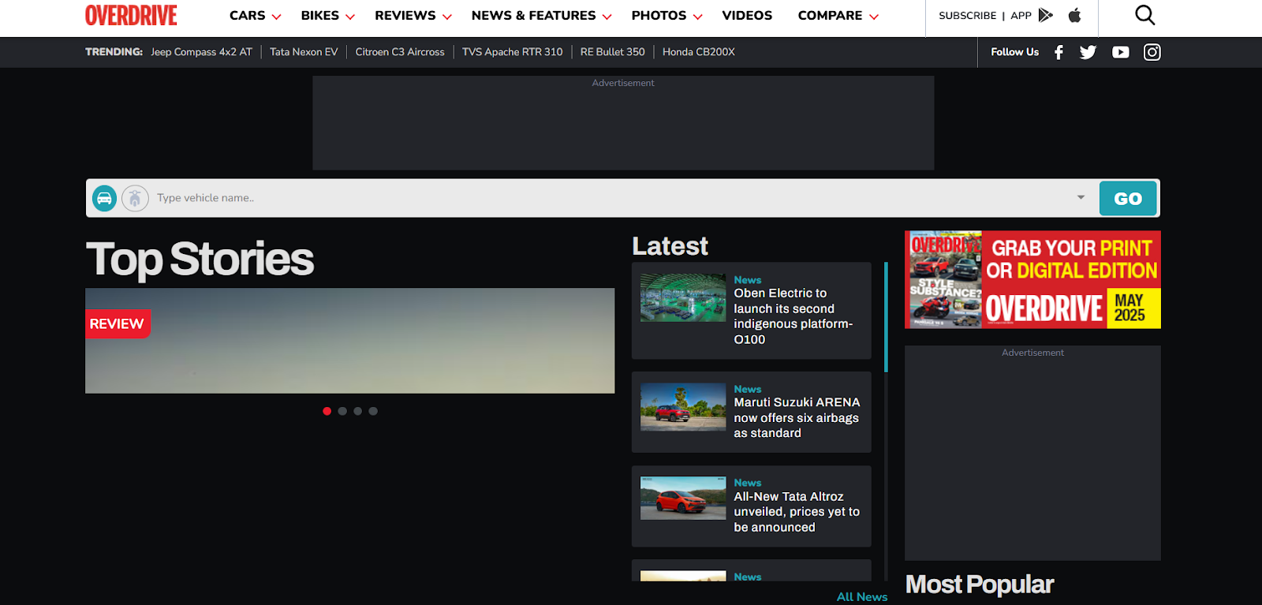Open Overdrive's YouTube channel icon

[x=1120, y=52]
